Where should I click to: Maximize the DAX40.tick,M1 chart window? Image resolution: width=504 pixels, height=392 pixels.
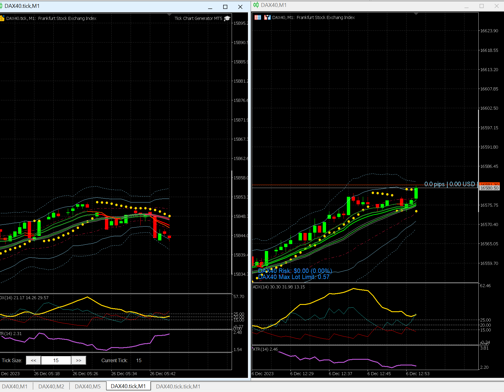225,7
